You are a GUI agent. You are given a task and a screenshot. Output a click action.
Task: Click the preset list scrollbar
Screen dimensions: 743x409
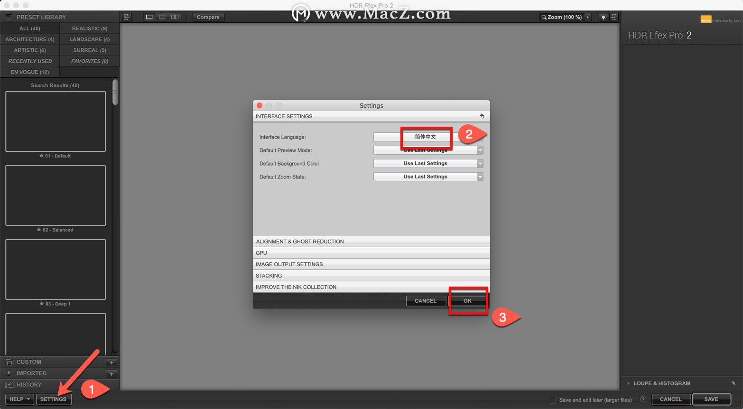pos(115,92)
